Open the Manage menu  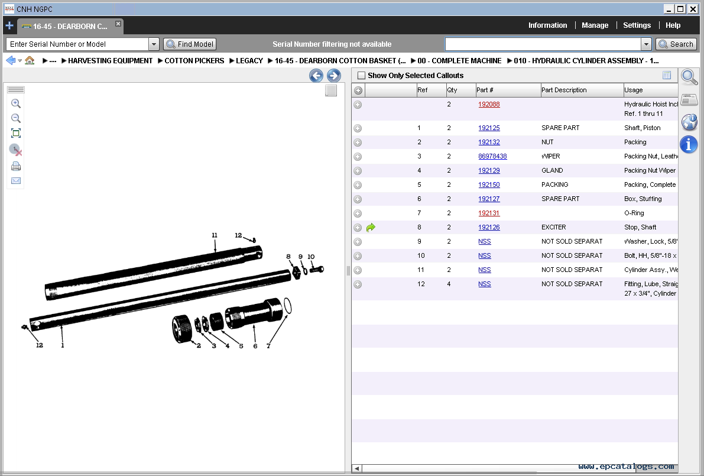(x=595, y=25)
